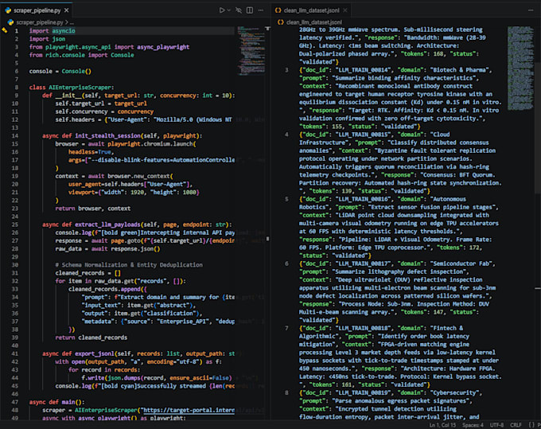The width and height of the screenshot is (541, 429).
Task: Click the JSON braces icon on clean_llm_dataset.jsonl tab
Action: (278, 10)
